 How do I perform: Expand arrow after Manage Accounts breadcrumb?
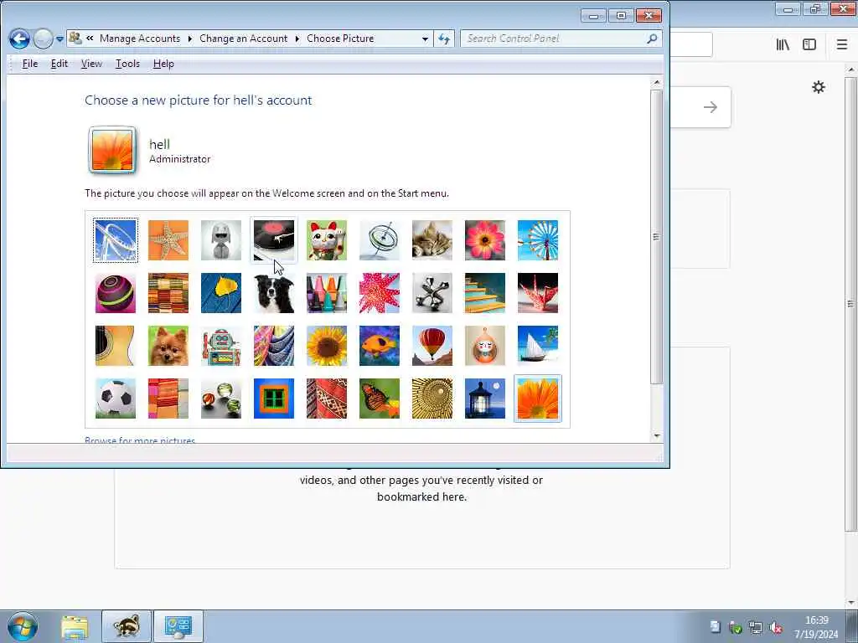click(190, 39)
